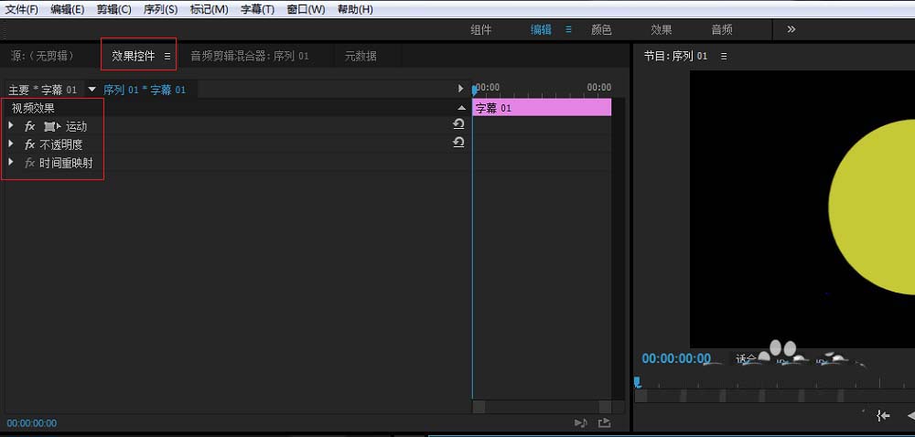This screenshot has height=437, width=915.
Task: Switch to the 组件 workspace
Action: pyautogui.click(x=481, y=30)
